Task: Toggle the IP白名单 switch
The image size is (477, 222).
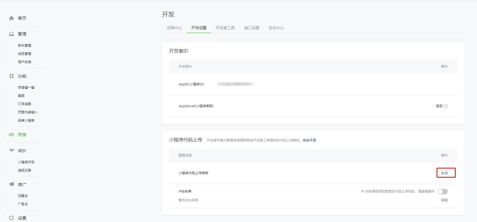Action: (x=443, y=192)
